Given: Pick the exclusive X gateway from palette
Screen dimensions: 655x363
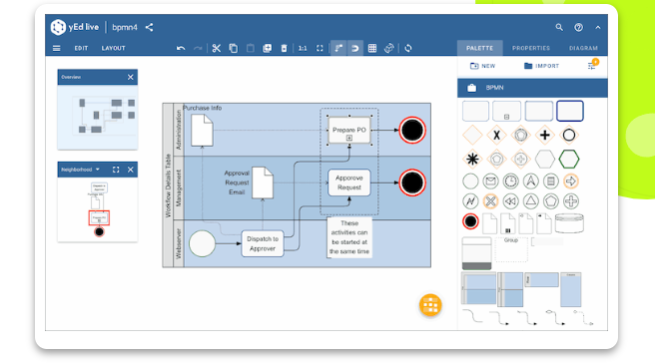Looking at the screenshot, I should tap(496, 136).
